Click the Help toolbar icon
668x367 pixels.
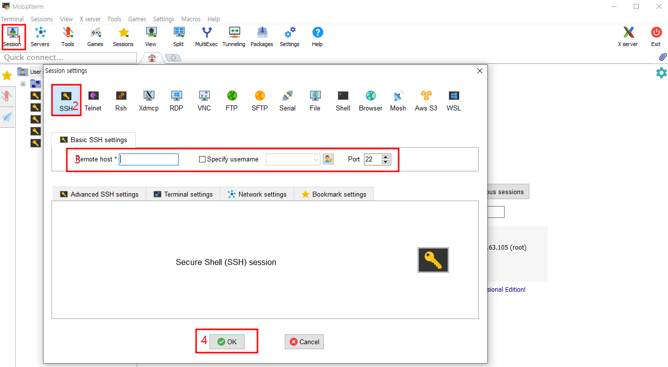317,37
